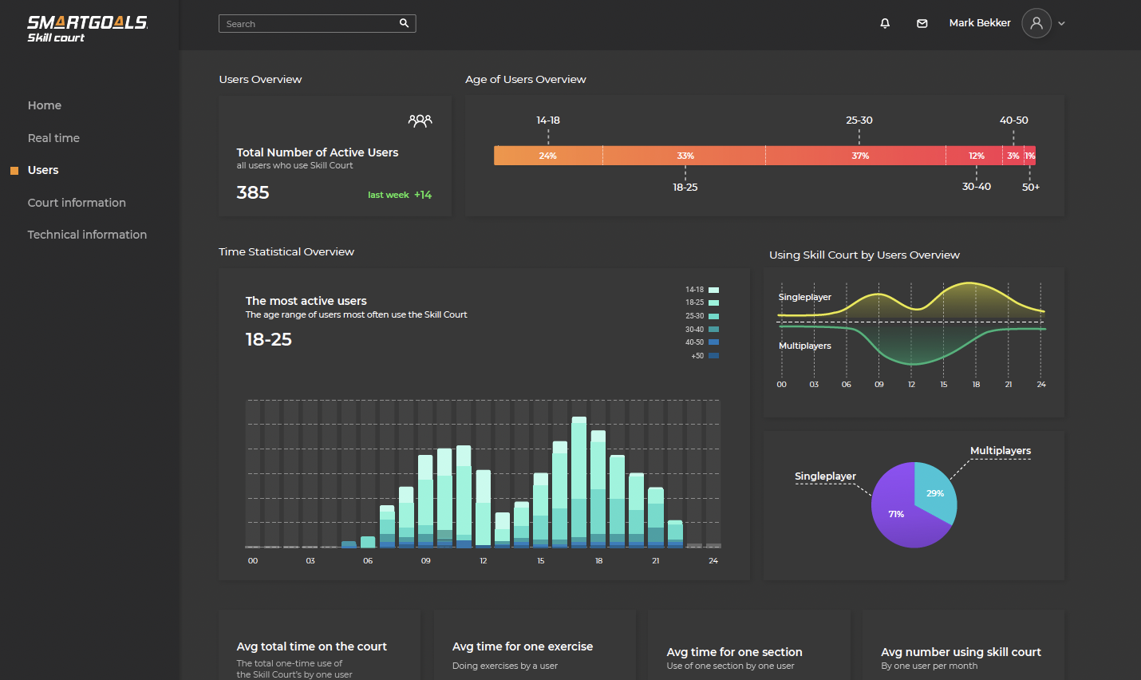Image resolution: width=1141 pixels, height=680 pixels.
Task: Select Court information in sidebar
Action: tap(77, 202)
